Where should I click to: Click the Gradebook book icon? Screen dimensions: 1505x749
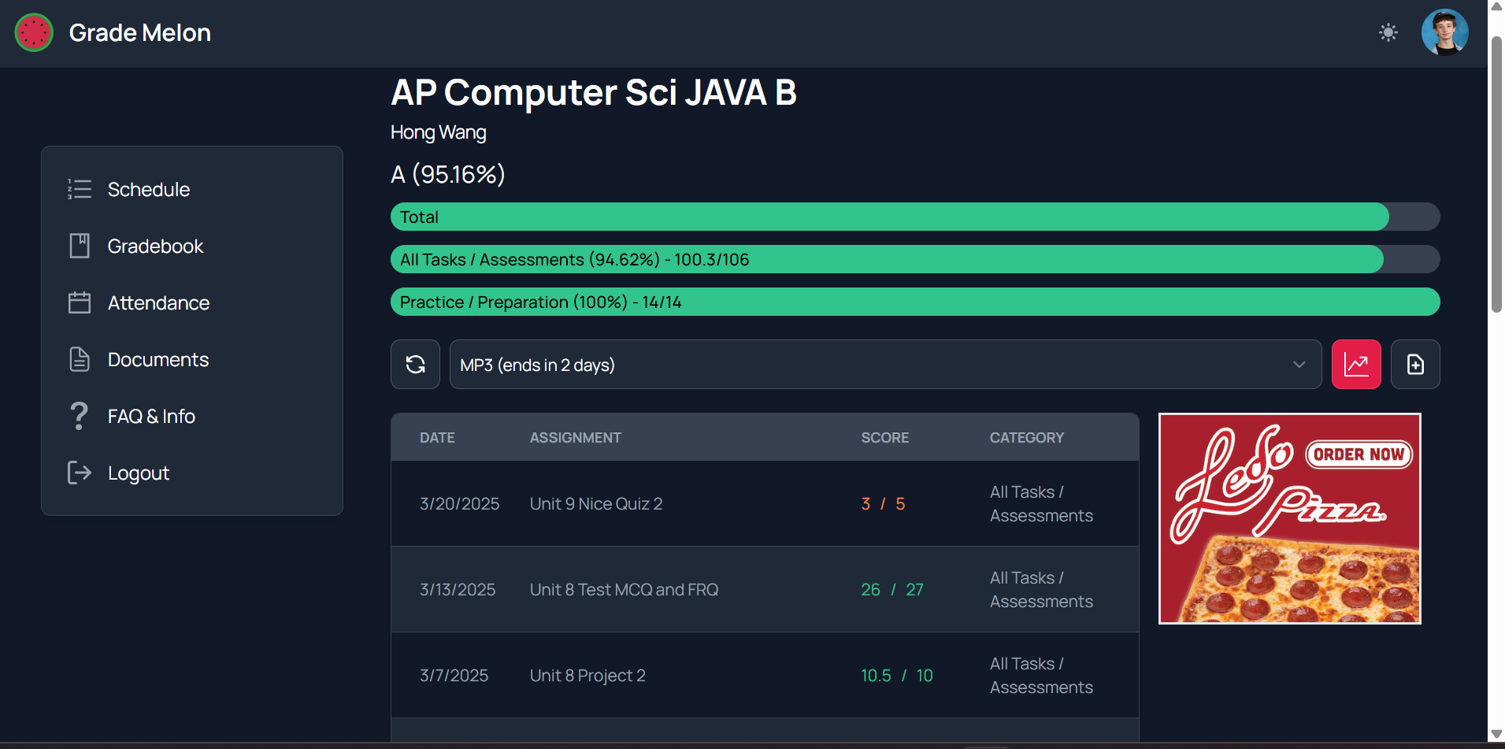point(80,246)
